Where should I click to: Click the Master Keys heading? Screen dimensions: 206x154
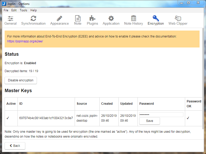18,91
